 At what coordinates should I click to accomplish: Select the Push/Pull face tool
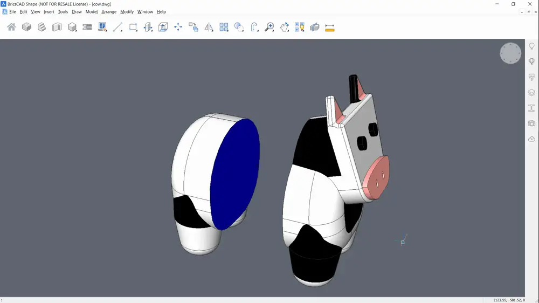[148, 27]
